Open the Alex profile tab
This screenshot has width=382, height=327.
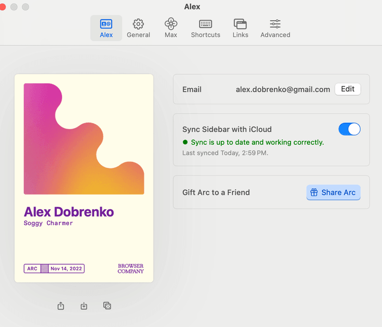tap(106, 28)
